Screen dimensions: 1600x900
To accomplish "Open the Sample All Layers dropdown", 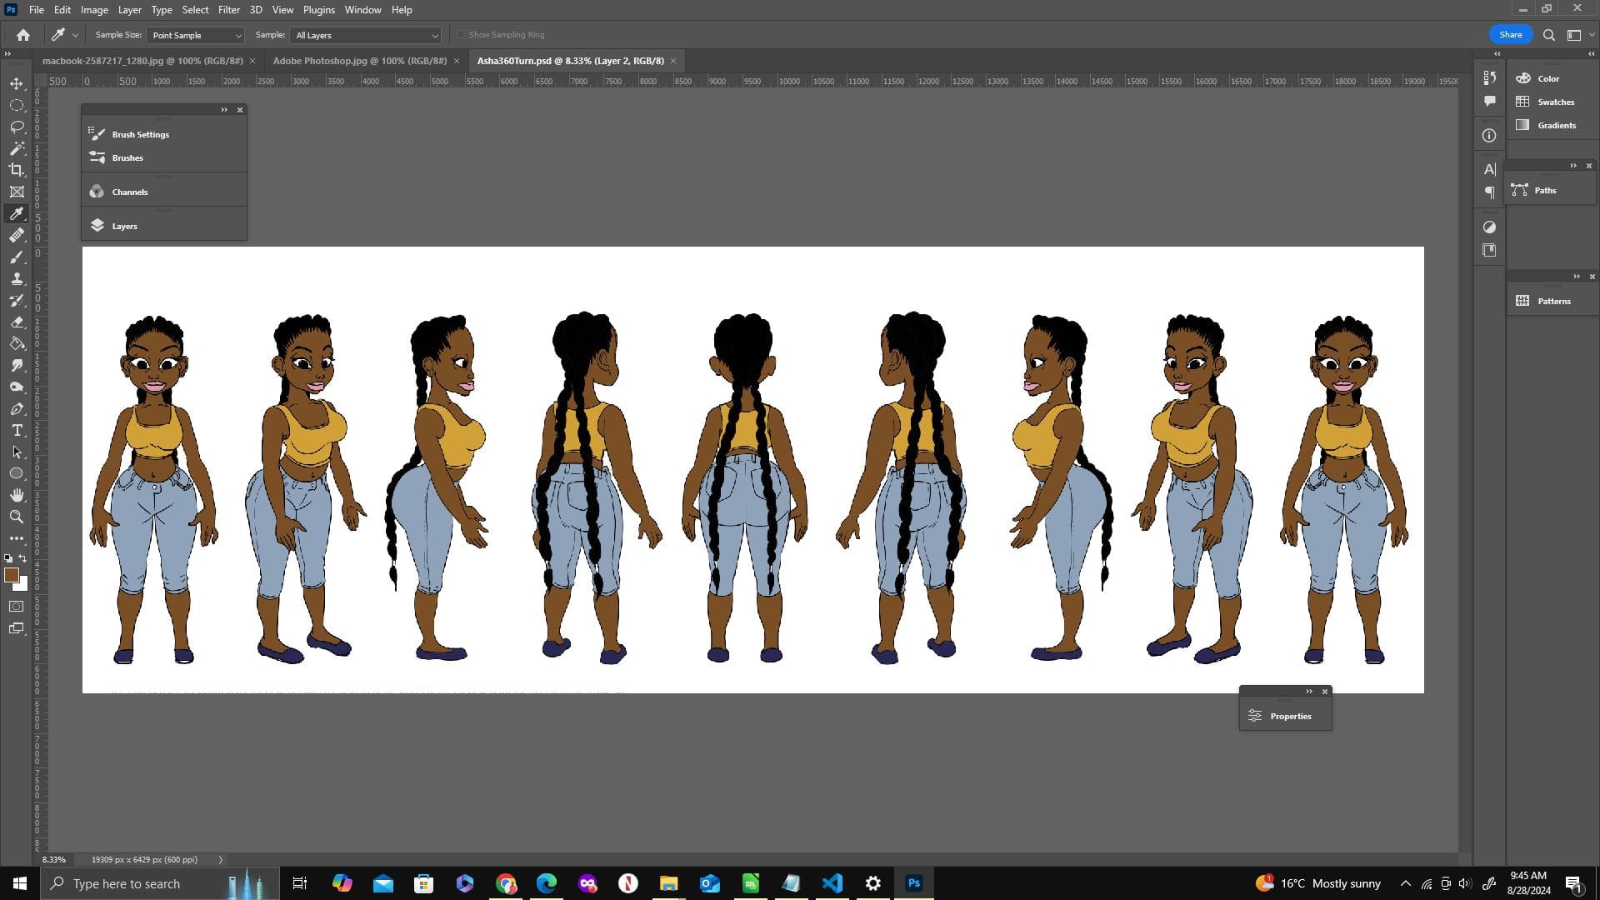I will click(x=365, y=35).
